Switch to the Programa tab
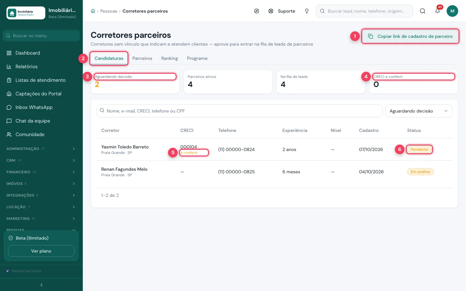466x291 pixels. tap(197, 59)
